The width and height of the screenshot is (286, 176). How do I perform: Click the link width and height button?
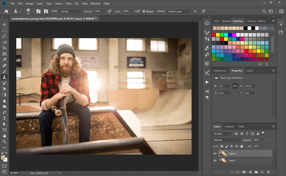pos(235,86)
